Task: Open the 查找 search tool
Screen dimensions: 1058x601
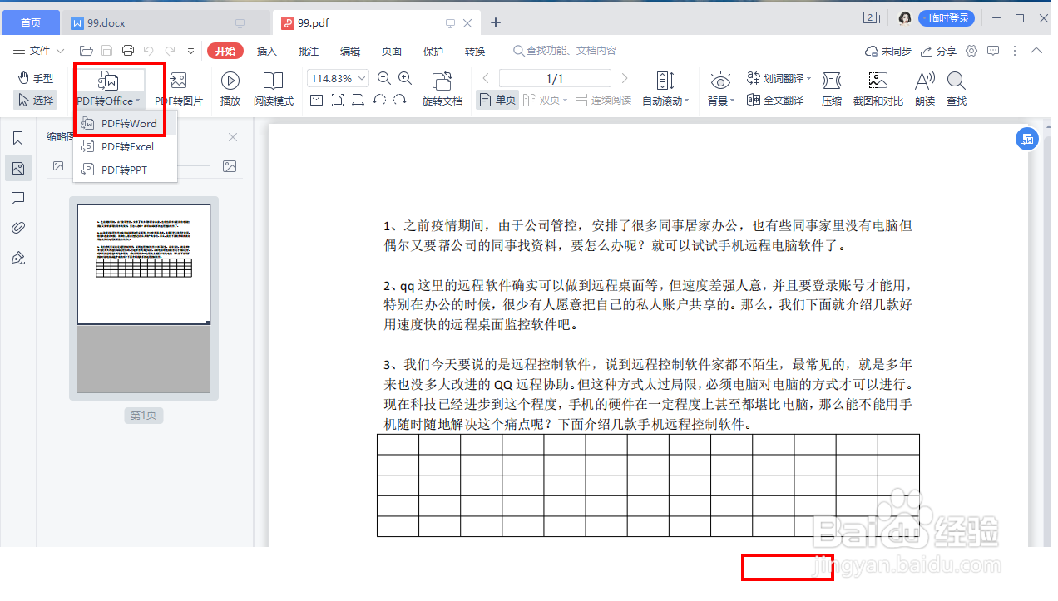Action: pyautogui.click(x=955, y=86)
